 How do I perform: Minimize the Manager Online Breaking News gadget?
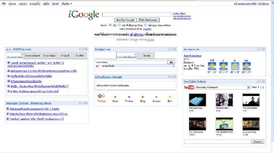click(83, 103)
